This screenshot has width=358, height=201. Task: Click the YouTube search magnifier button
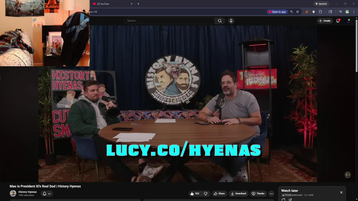coord(220,21)
